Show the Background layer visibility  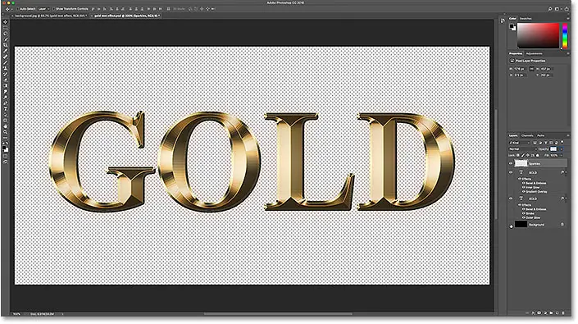[x=511, y=225]
